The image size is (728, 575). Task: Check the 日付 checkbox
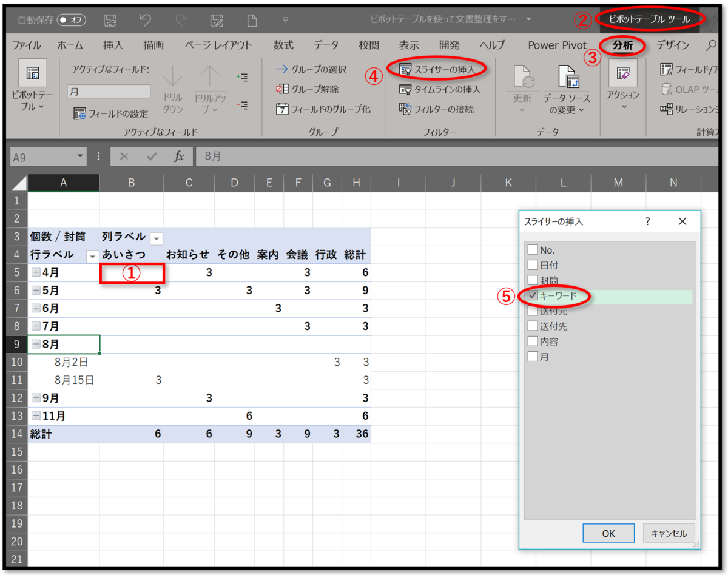point(533,264)
